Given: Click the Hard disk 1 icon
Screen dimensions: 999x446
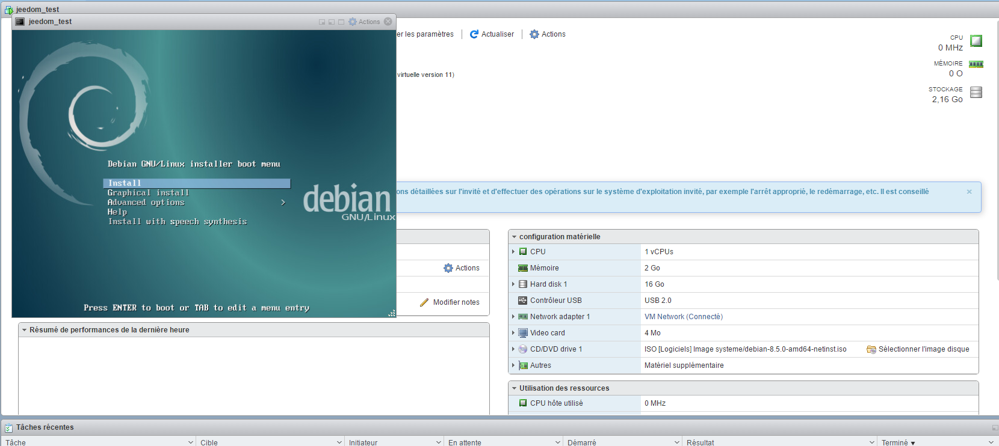Looking at the screenshot, I should tap(523, 284).
